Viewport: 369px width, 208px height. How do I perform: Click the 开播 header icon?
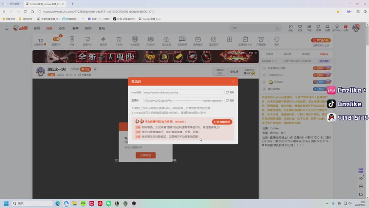318,28
